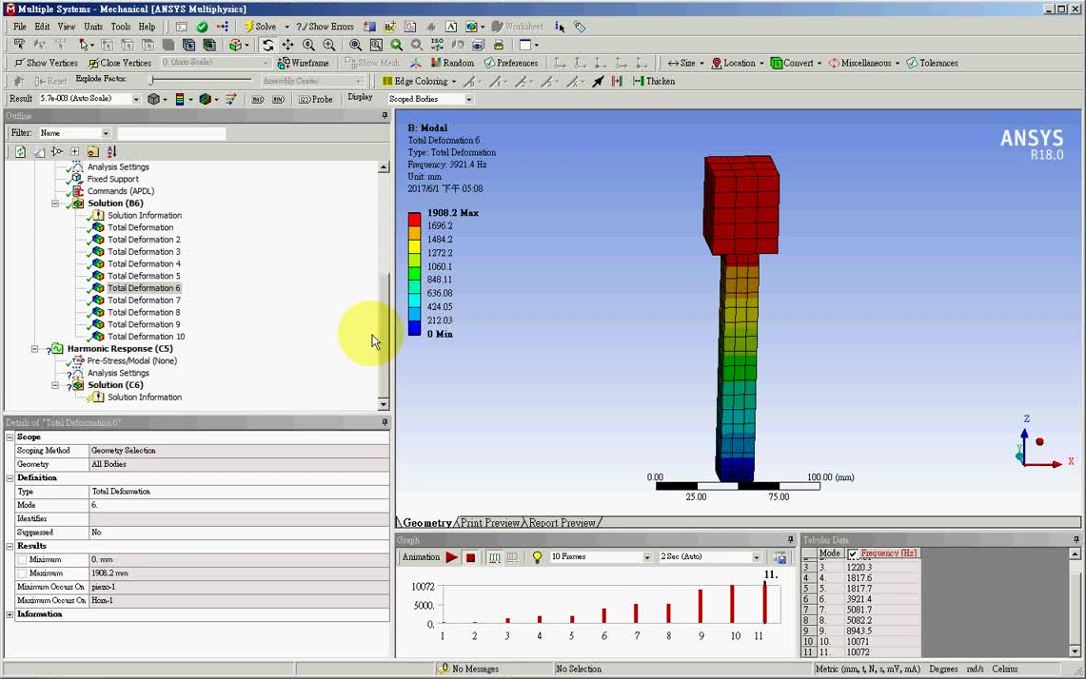Stop the animation with red square
The height and width of the screenshot is (679, 1086).
click(x=471, y=557)
